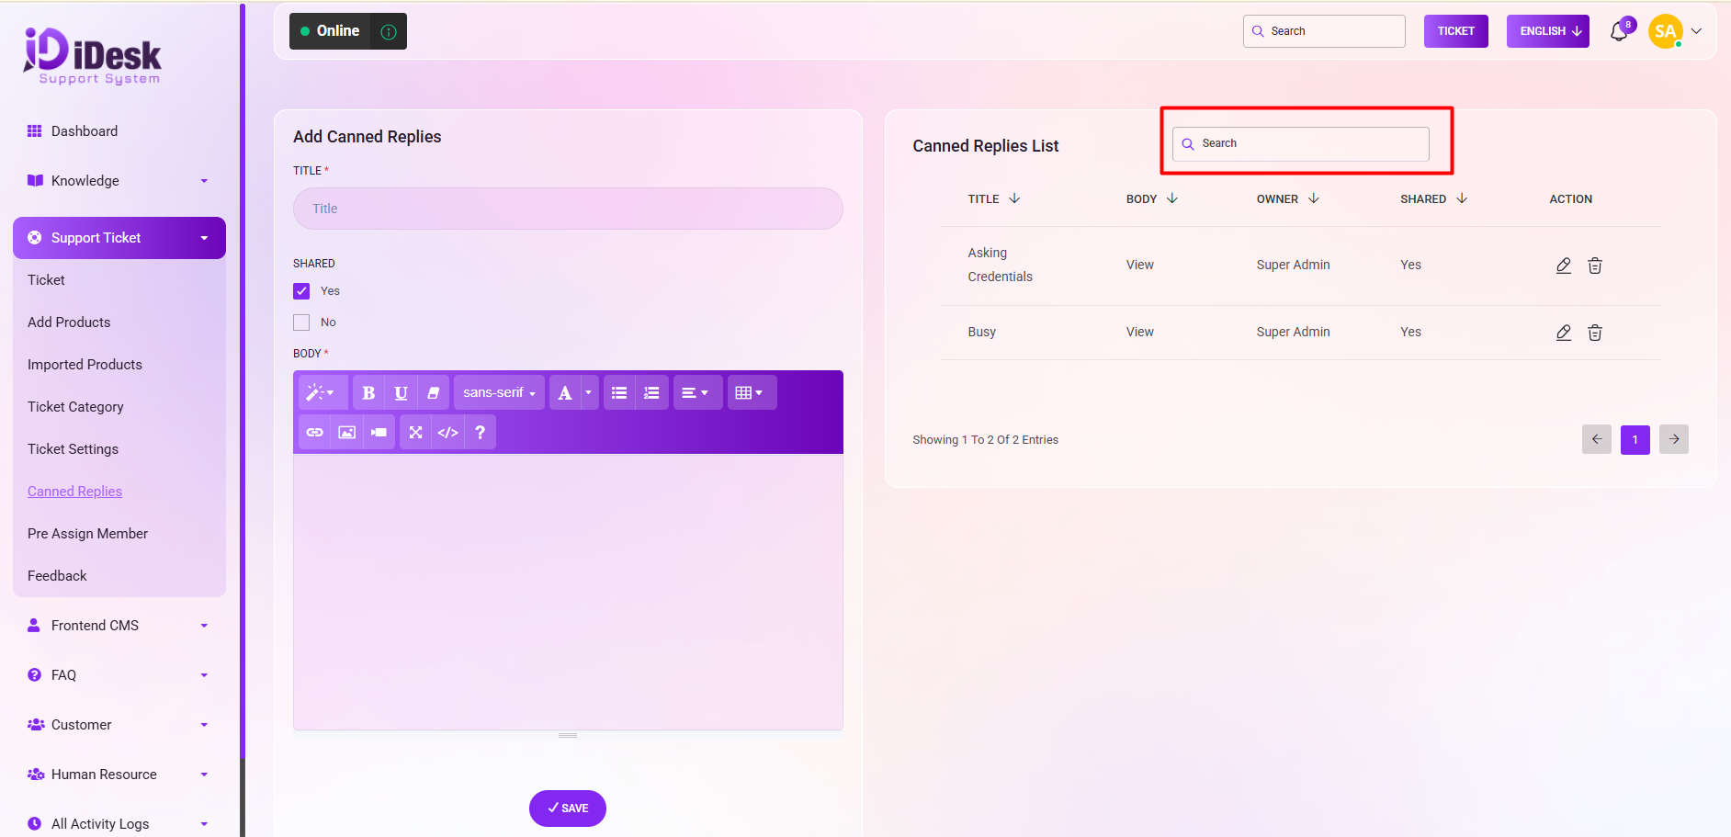Click the insert link icon
Screen dimensions: 1731x837
pyautogui.click(x=315, y=433)
